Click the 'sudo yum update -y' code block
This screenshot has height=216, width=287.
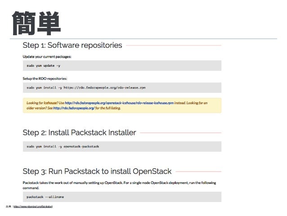pos(122,65)
